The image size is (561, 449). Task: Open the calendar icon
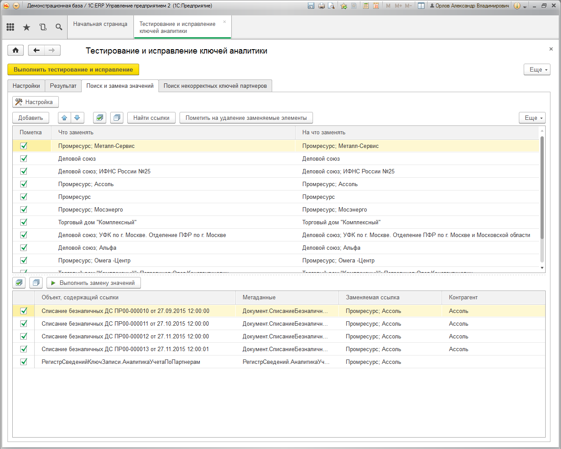tap(376, 6)
